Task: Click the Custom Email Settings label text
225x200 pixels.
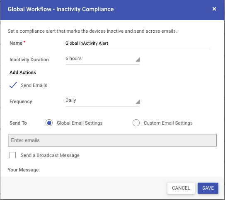Action: (168, 123)
